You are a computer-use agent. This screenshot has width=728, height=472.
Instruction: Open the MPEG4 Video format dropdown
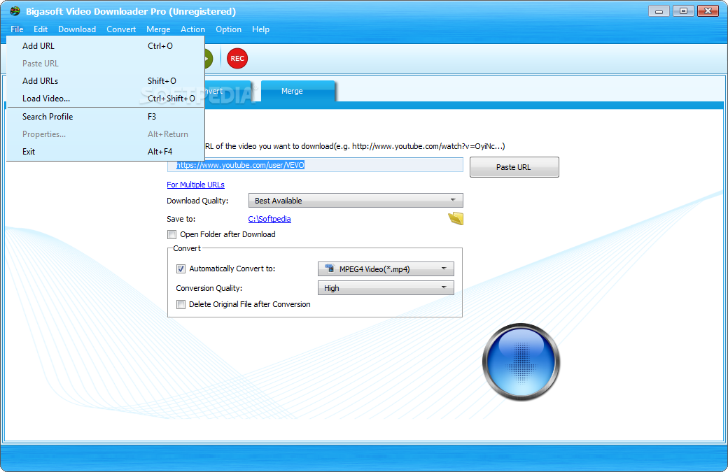coord(386,269)
